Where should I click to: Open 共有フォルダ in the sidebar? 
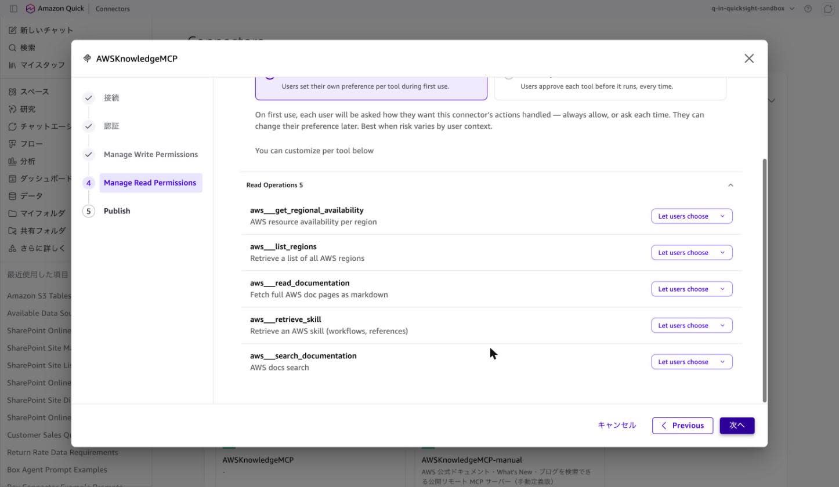click(37, 231)
